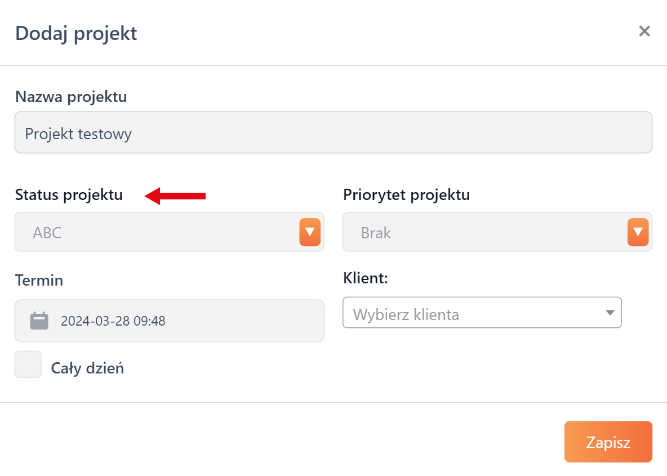Open the Wybierz klienta combo box
The image size is (667, 476).
pos(476,313)
